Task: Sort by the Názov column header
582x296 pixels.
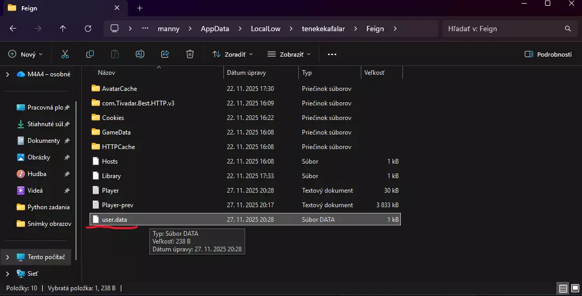Action: click(107, 73)
